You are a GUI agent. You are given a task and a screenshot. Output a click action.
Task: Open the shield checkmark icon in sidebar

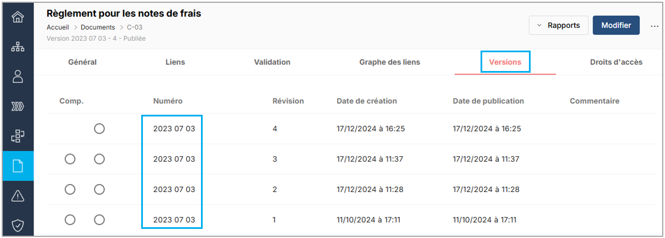tap(18, 226)
